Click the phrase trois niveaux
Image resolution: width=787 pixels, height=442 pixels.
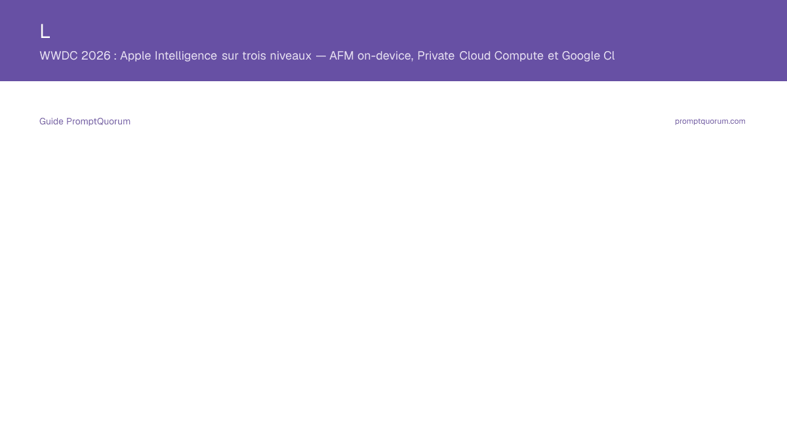pos(276,56)
